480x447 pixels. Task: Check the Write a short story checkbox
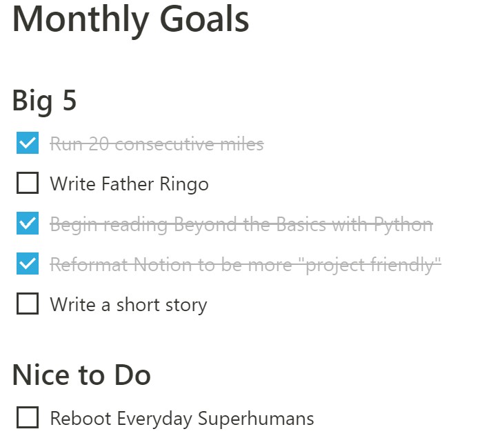(28, 304)
